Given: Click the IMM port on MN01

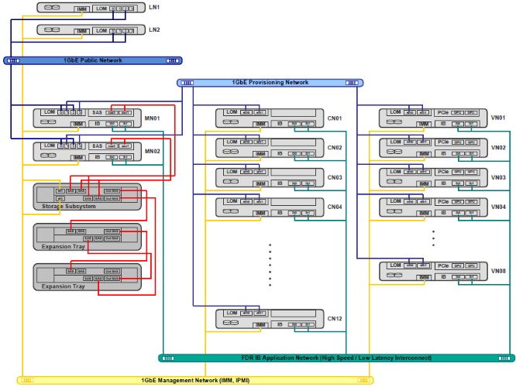Looking at the screenshot, I should coord(78,125).
